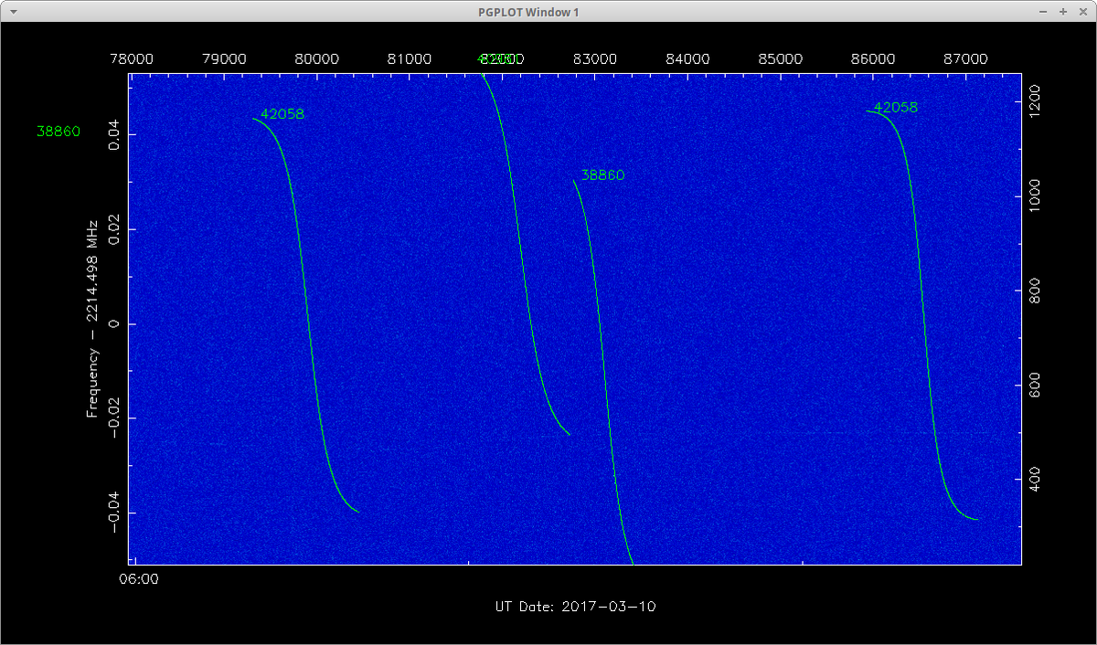Click the 0.04 frequency axis tick label
1097x645 pixels.
[113, 135]
